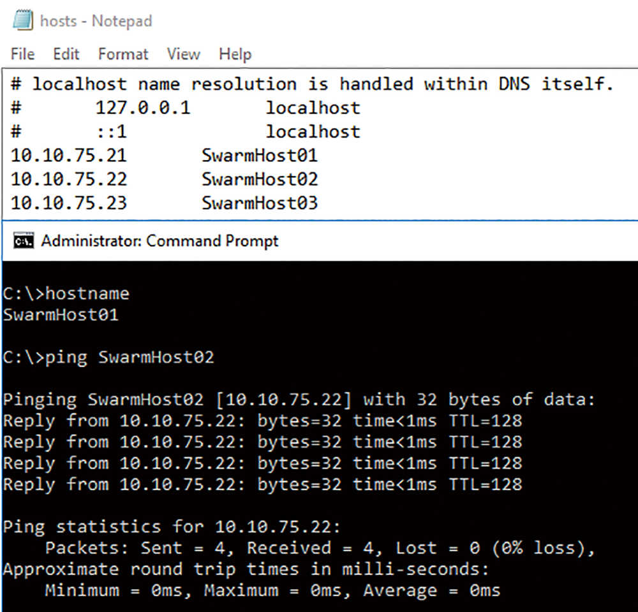
Task: Click the "hostname" command in the console
Action: pos(87,294)
